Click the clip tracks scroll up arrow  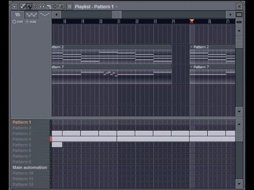239,31
